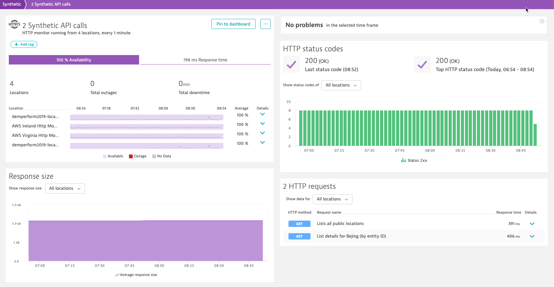This screenshot has width=554, height=287.
Task: Click the GET badge for Lists all public locations
Action: 299,224
